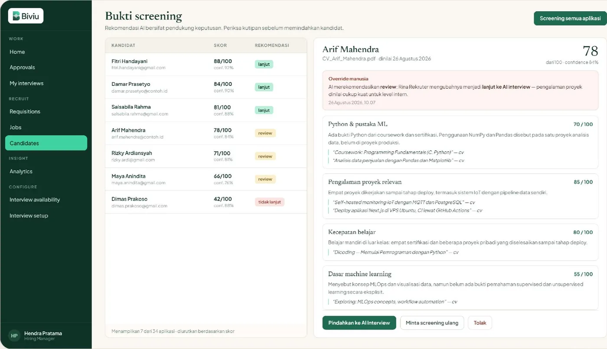The image size is (607, 349).
Task: Click the GitHub Actions deploy quote
Action: (407, 210)
